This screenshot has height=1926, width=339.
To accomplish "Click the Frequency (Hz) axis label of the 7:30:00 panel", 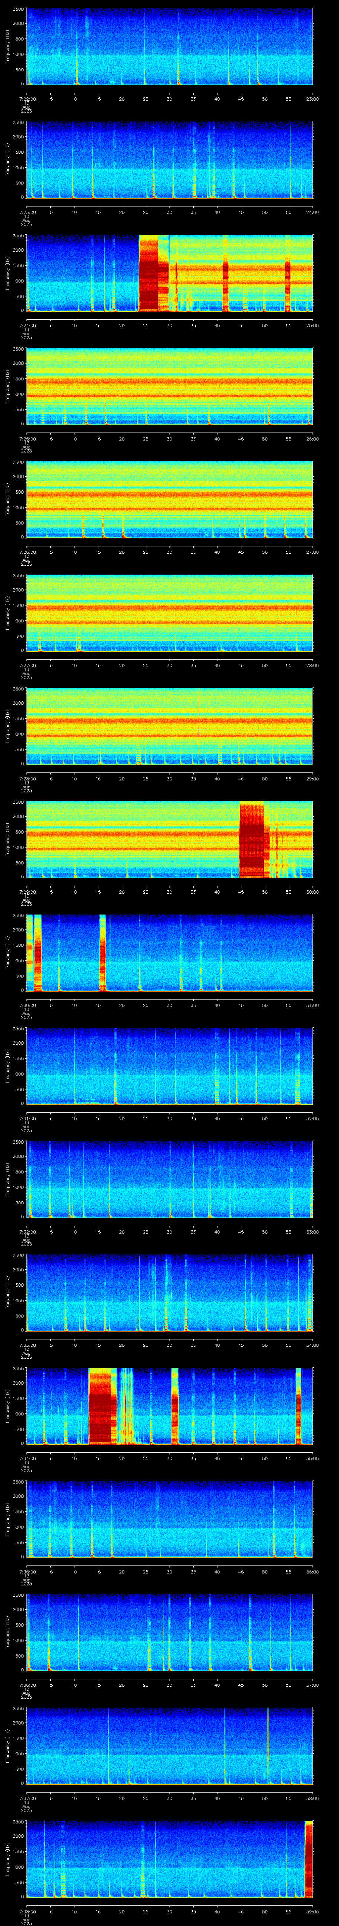I will point(8,953).
